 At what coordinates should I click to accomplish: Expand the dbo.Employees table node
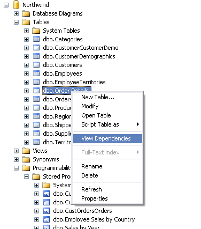tap(26, 73)
